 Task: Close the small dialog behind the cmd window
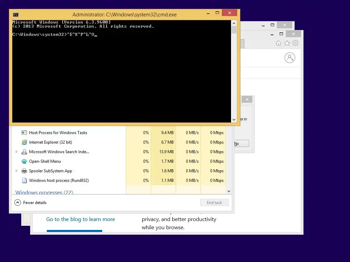click(247, 99)
